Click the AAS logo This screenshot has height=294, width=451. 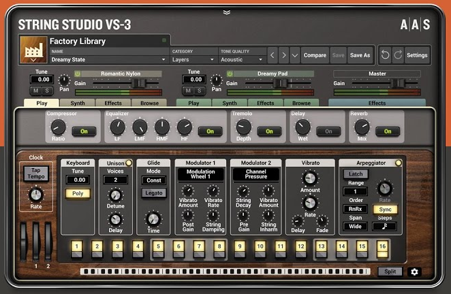(415, 24)
